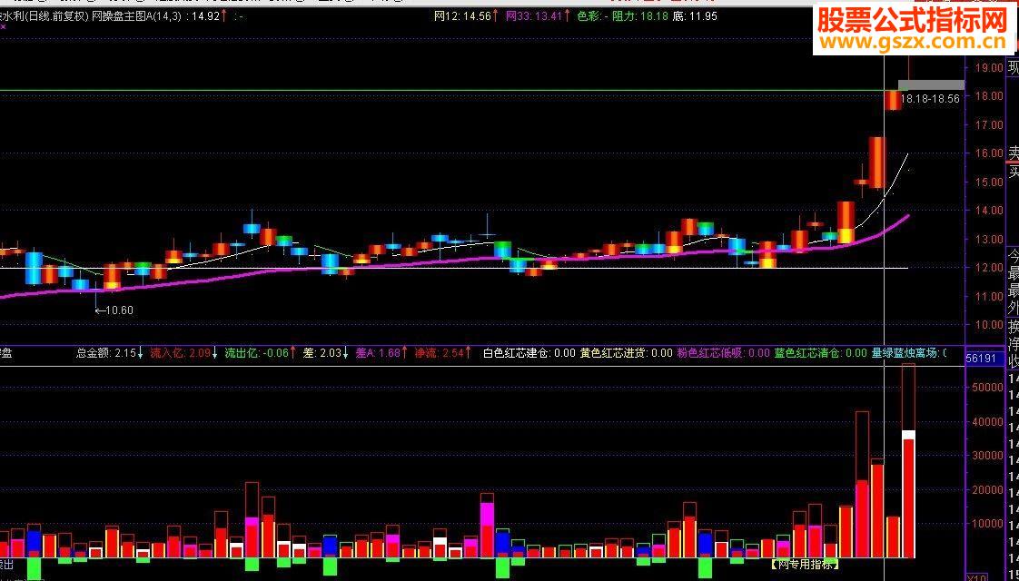Click the purple 网33: 13.41 indicator value
This screenshot has width=1019, height=581.
pyautogui.click(x=533, y=16)
